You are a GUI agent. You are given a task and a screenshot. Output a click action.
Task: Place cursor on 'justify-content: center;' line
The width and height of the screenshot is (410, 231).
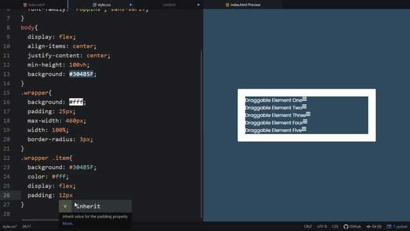[69, 56]
